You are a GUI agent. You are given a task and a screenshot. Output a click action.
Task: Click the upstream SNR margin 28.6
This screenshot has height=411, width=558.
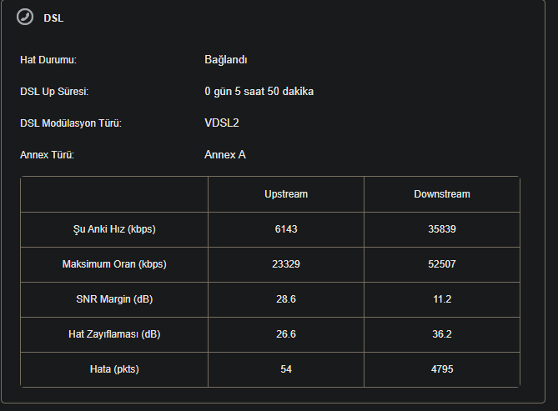pos(286,299)
